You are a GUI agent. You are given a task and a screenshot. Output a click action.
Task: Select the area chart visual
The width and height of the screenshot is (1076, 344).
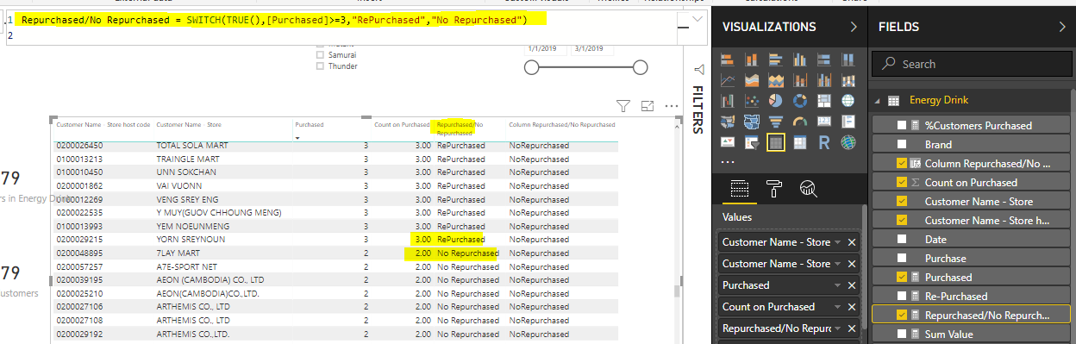(751, 80)
